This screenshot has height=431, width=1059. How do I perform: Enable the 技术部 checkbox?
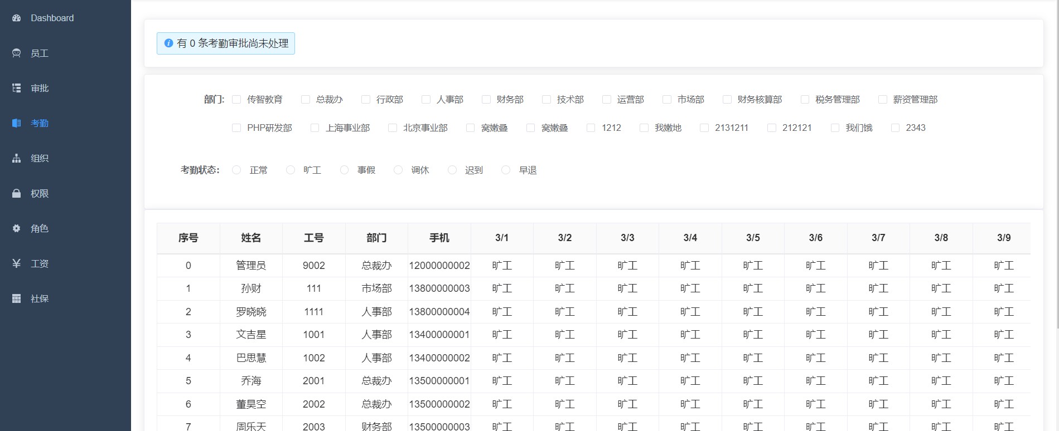coord(547,99)
